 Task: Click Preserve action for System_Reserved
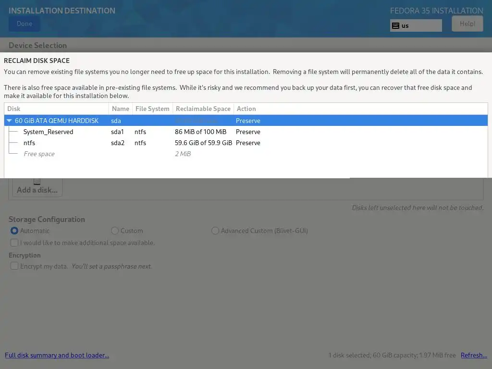pos(248,132)
